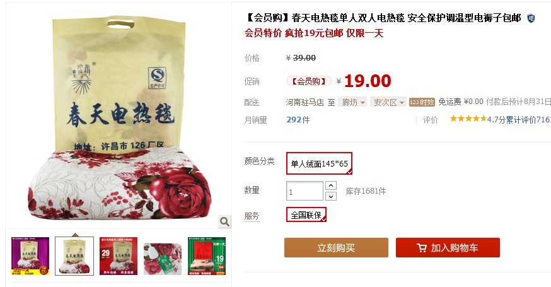Click the blue shield badge beside product title
551x287 pixels.
pos(531,18)
